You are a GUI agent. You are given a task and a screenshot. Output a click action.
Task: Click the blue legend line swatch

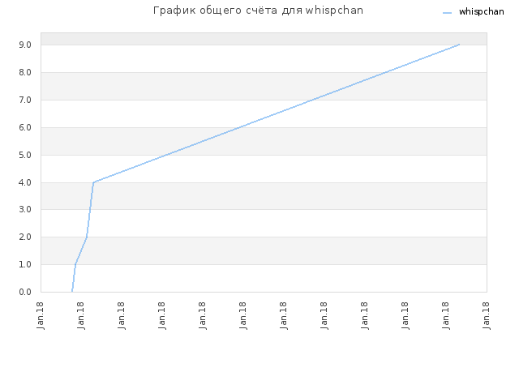tap(447, 13)
